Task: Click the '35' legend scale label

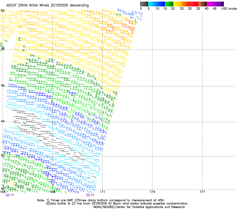Action: tap(198, 9)
